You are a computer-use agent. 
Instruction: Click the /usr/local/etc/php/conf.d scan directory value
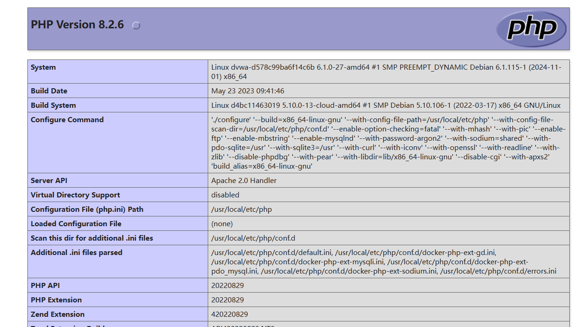(x=253, y=238)
